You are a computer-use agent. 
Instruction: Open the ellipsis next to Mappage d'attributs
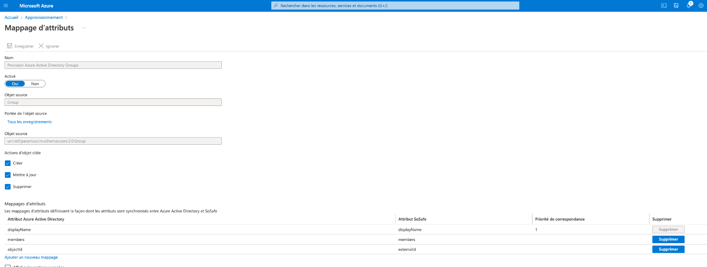[84, 28]
